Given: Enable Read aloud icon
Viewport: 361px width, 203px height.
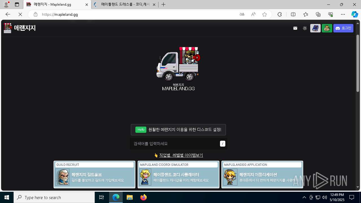Looking at the screenshot, I should [253, 14].
